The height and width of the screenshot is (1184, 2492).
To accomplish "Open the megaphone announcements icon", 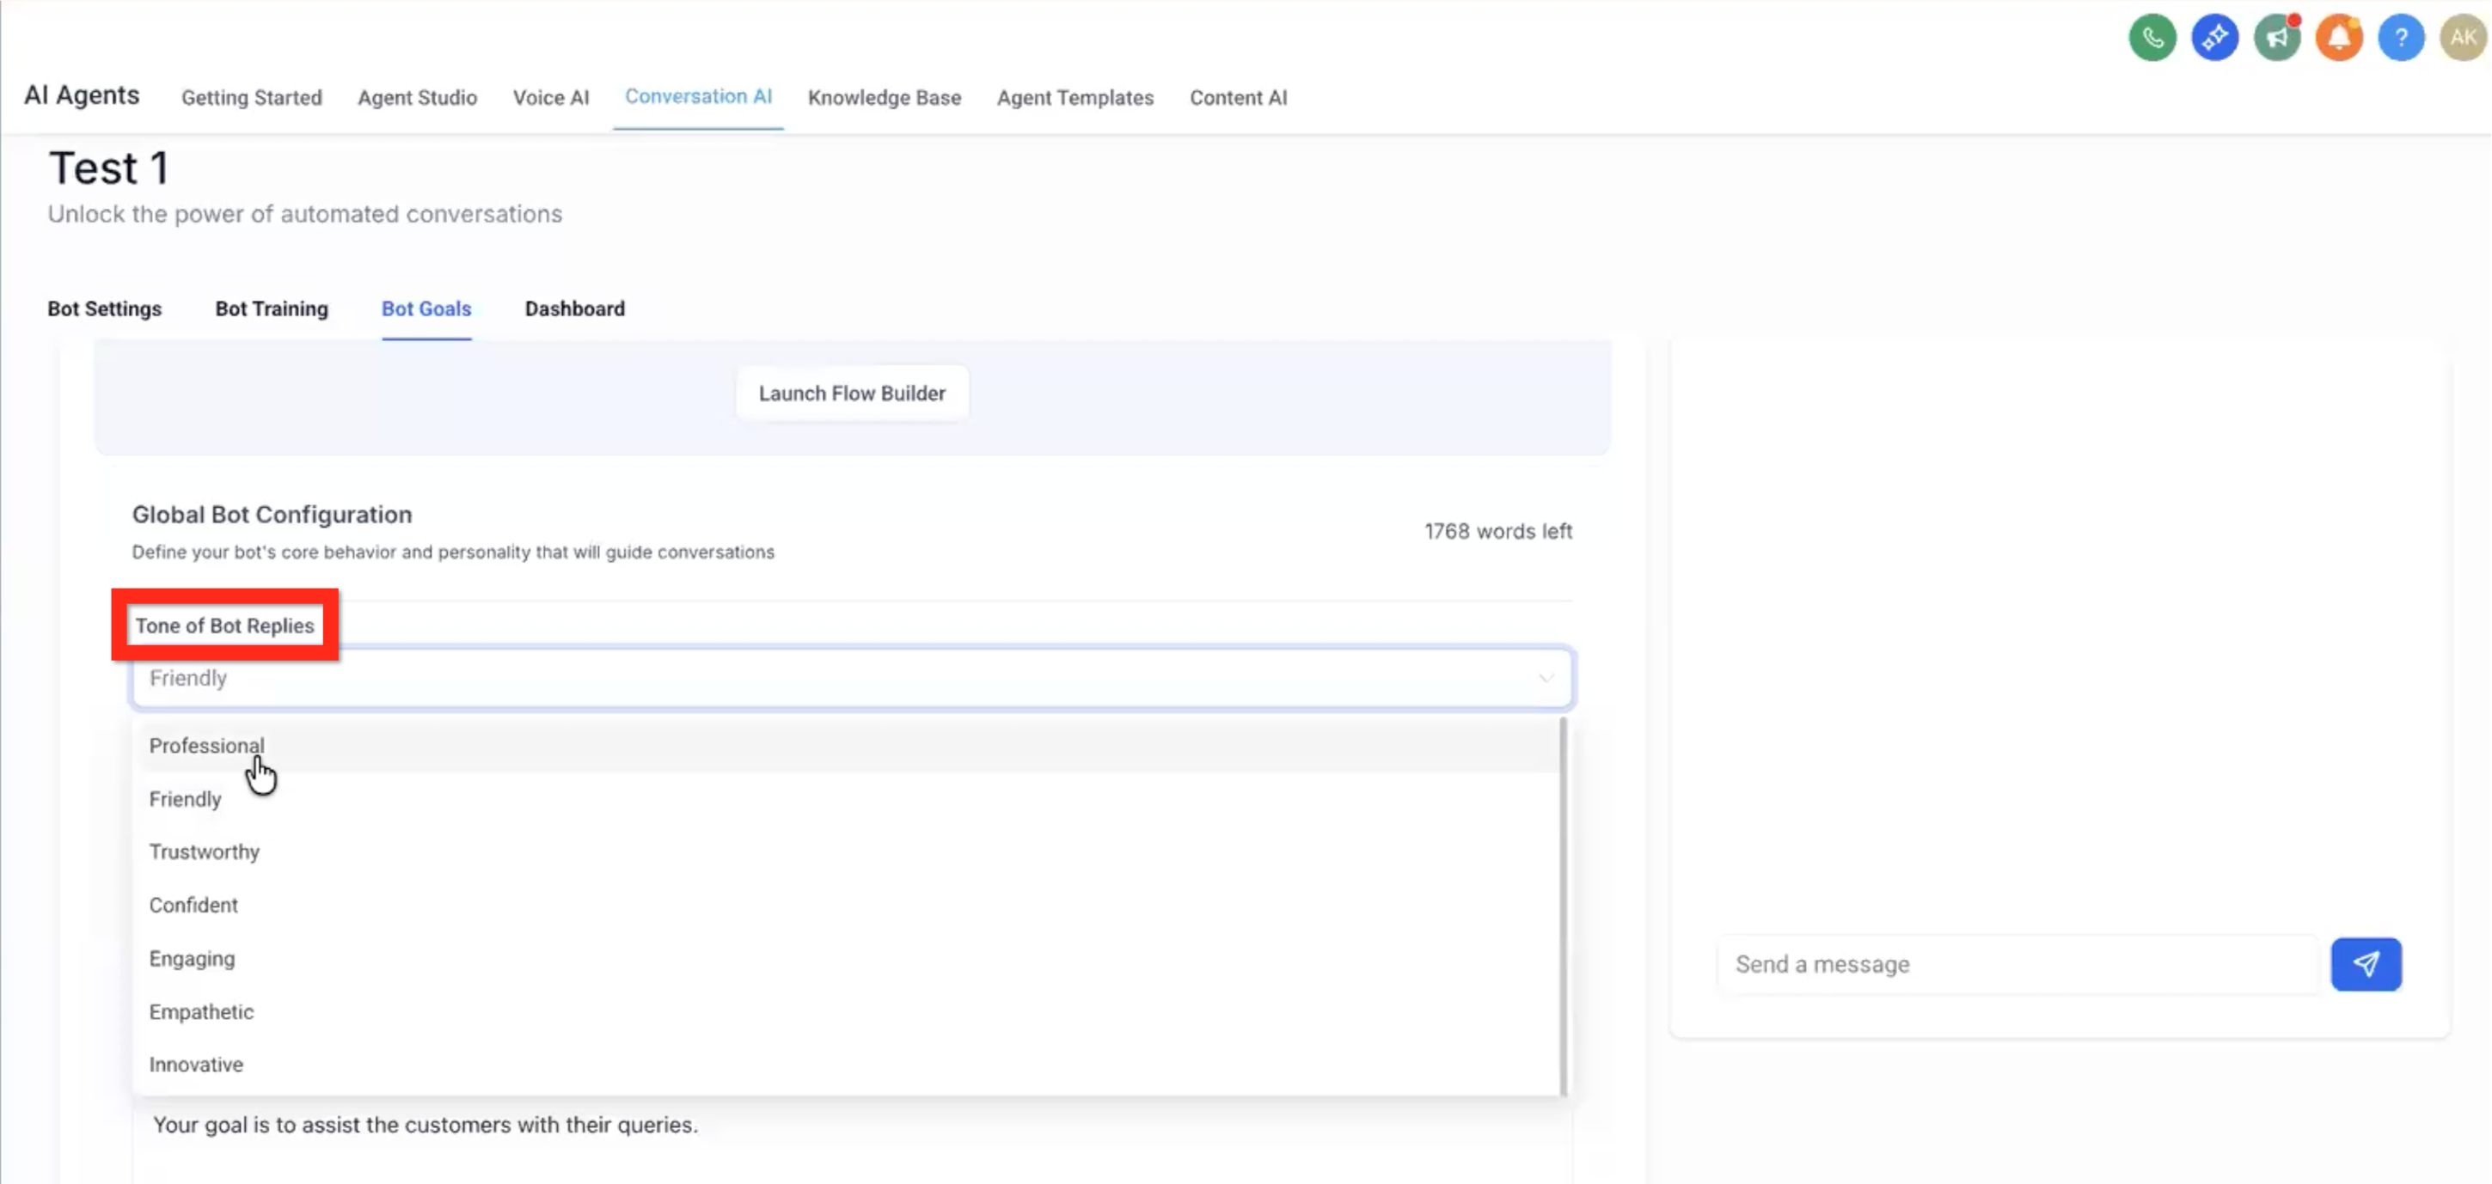I will (x=2277, y=38).
